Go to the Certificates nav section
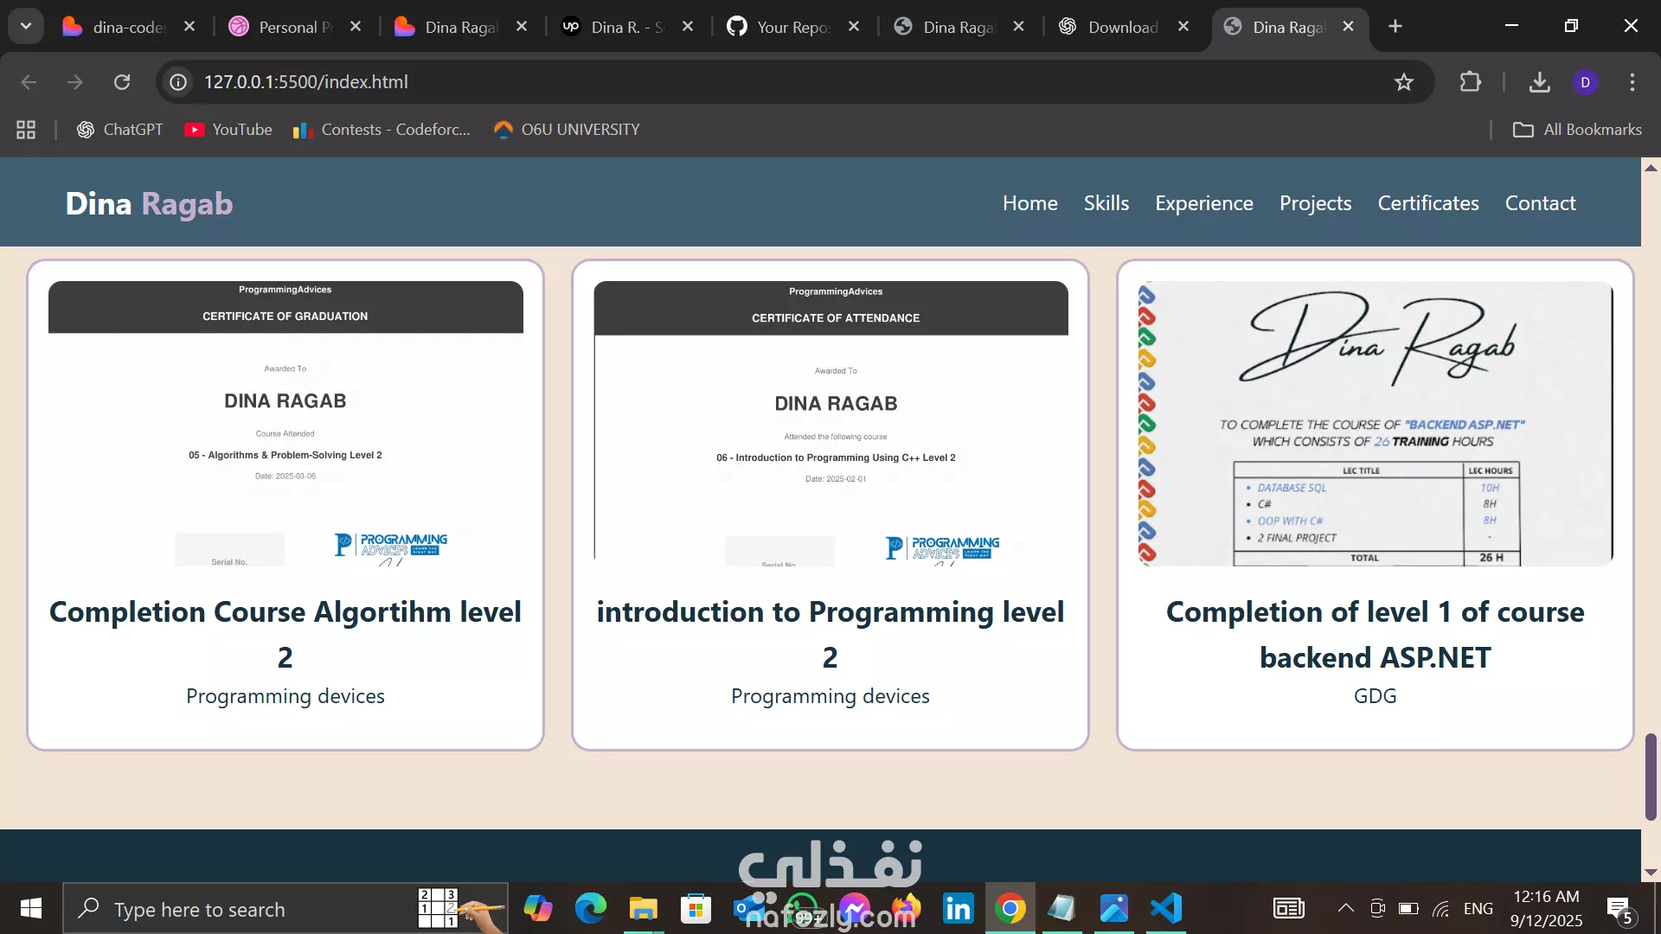 [1427, 203]
